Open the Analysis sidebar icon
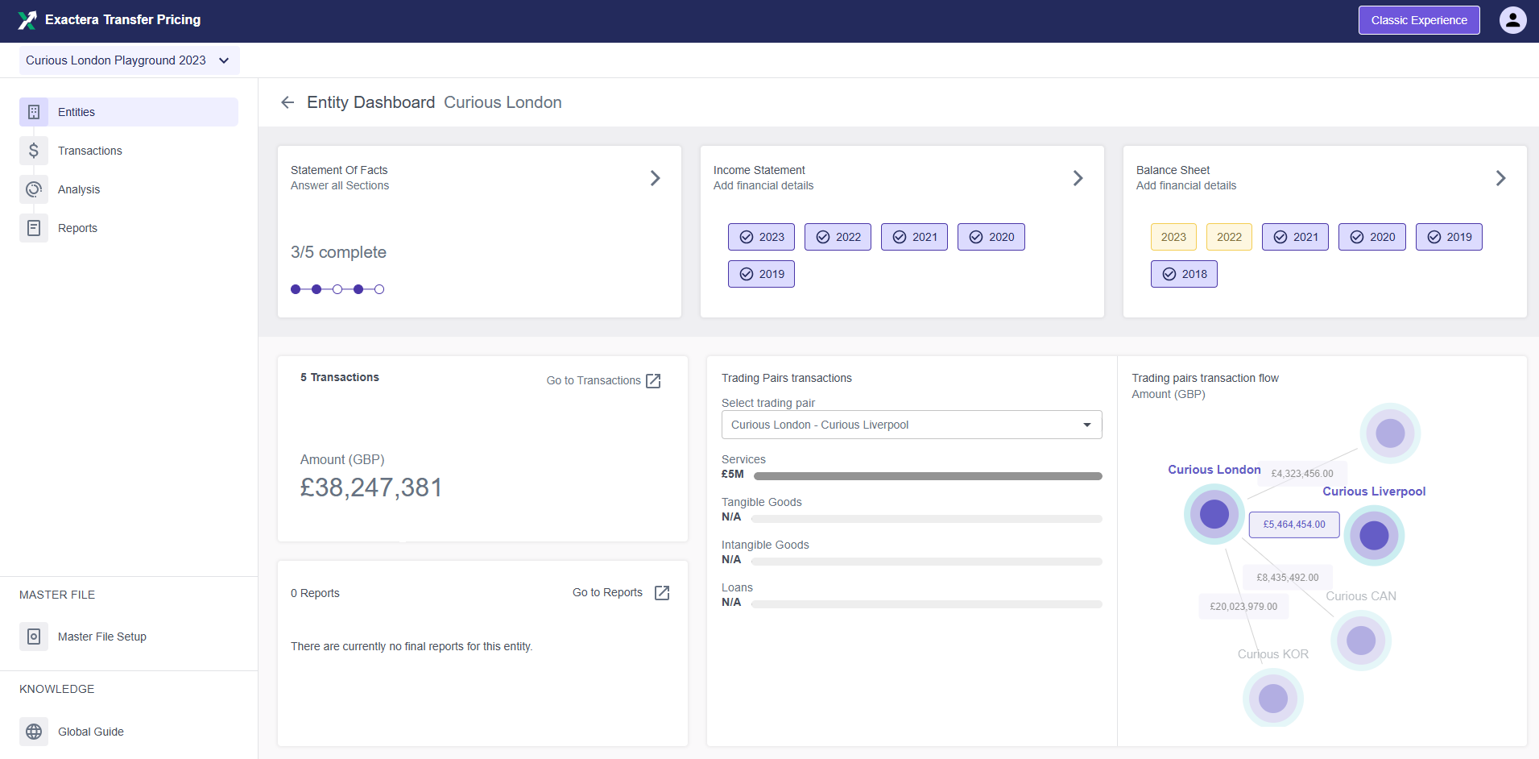 (33, 189)
